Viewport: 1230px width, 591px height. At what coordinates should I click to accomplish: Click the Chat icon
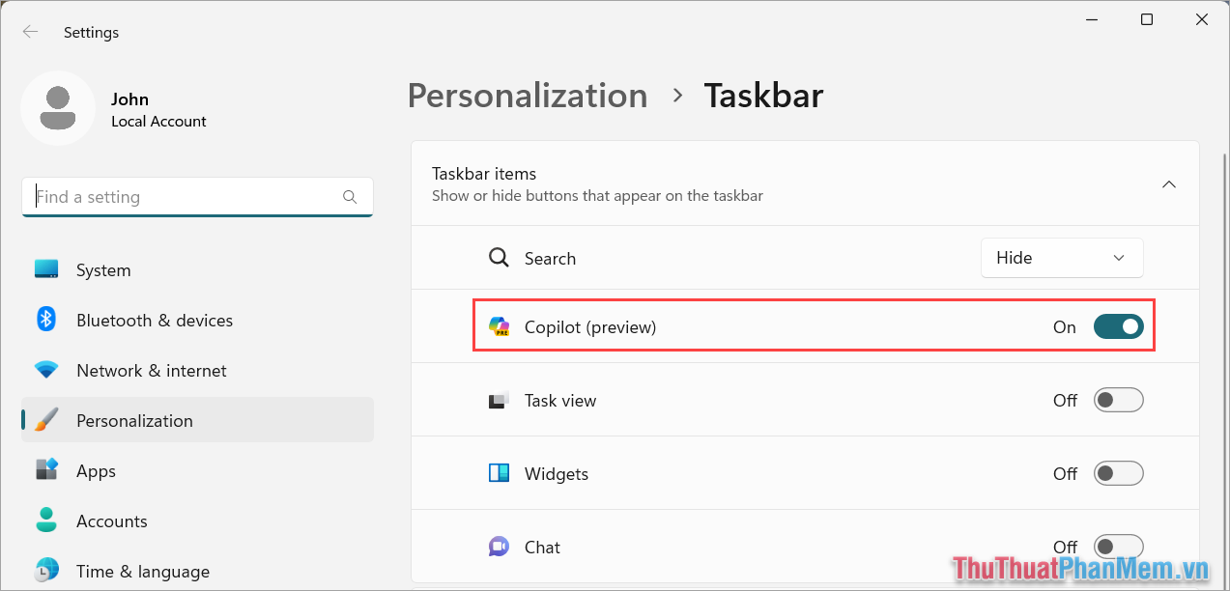[x=499, y=546]
